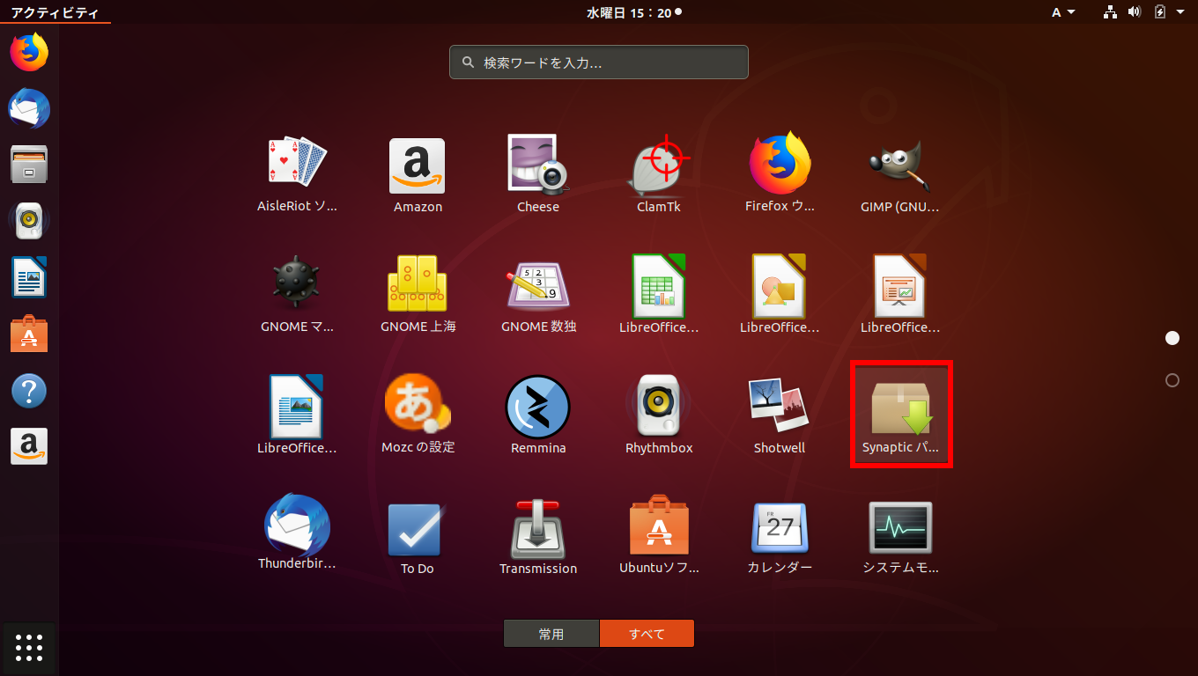Click the Amazon icon in dock

click(29, 447)
